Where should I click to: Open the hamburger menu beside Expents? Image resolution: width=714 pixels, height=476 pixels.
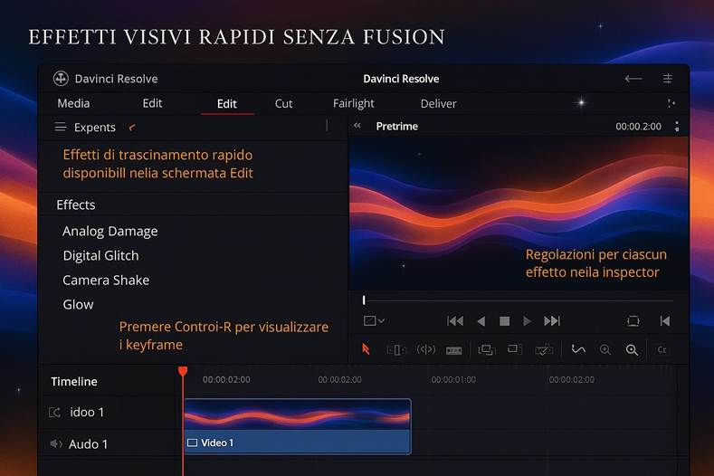[60, 127]
